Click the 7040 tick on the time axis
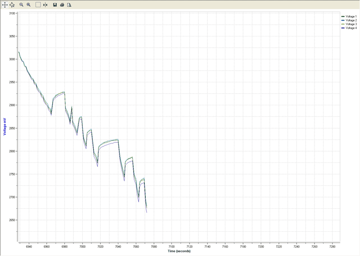Image resolution: width=360 pixels, height=256 pixels. [118, 247]
